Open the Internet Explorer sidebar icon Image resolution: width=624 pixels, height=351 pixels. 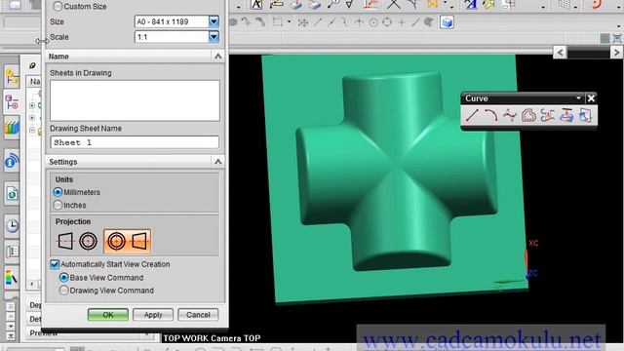[x=12, y=193]
